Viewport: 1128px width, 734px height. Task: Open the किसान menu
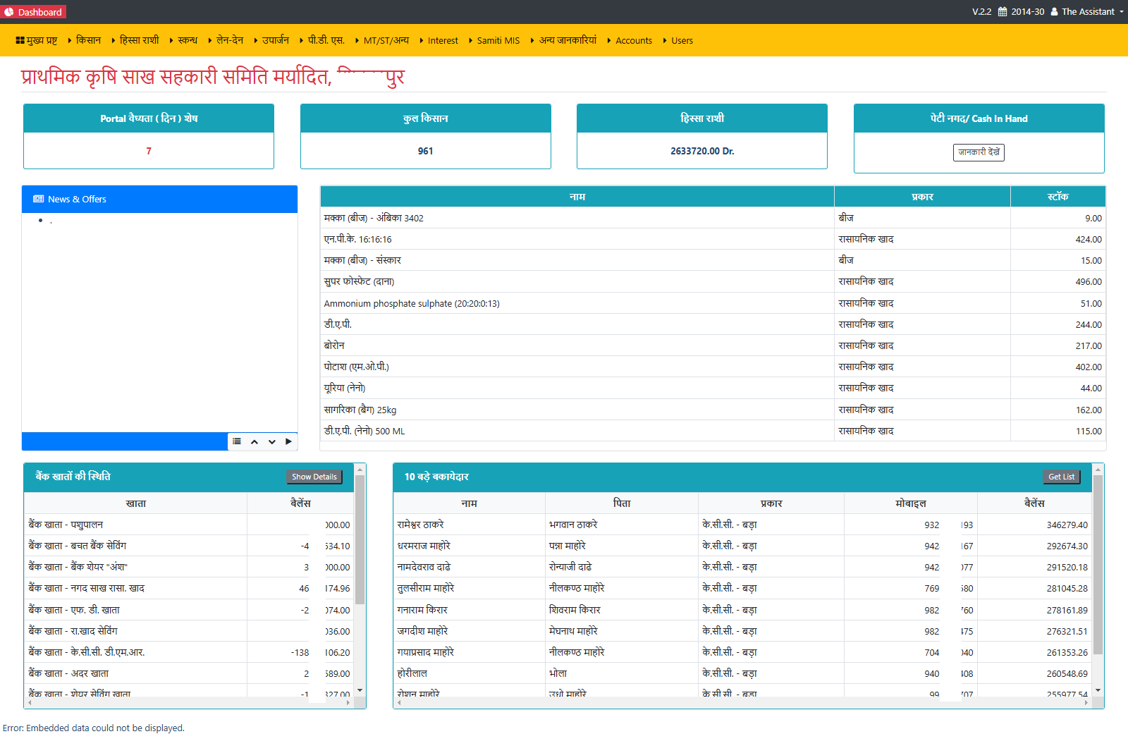(85, 41)
